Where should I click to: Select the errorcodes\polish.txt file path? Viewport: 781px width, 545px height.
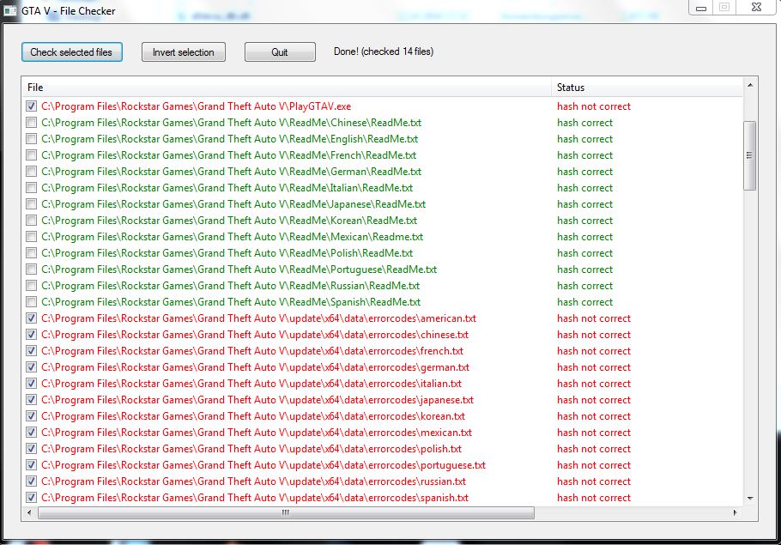(251, 449)
